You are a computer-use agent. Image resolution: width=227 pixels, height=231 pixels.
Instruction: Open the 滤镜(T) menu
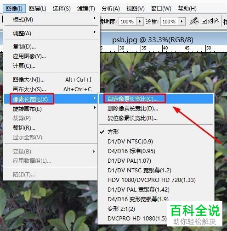point(86,9)
